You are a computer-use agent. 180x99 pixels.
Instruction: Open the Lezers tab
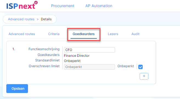pyautogui.click(x=113, y=34)
